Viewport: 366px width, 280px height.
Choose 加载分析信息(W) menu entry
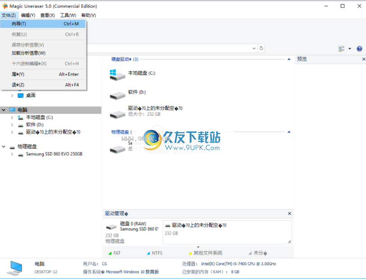click(43, 53)
